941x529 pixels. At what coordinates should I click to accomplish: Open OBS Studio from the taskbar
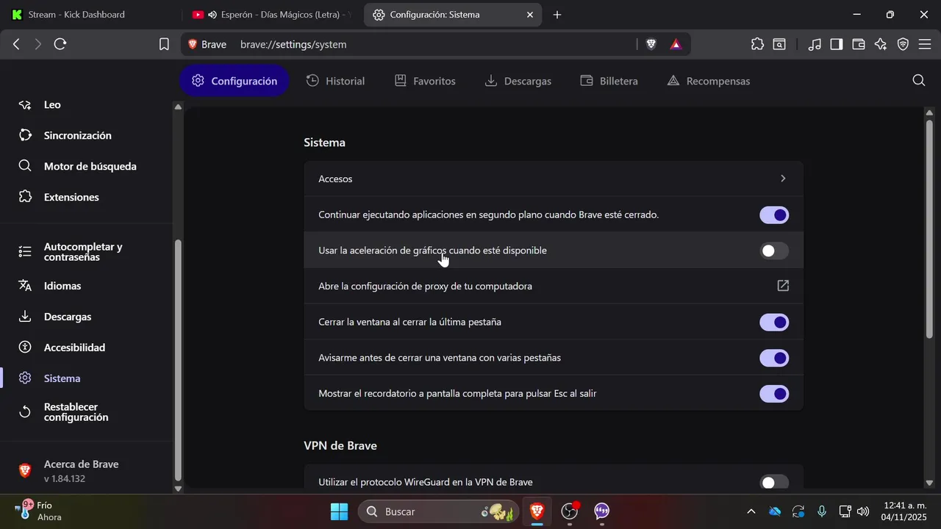point(570,511)
